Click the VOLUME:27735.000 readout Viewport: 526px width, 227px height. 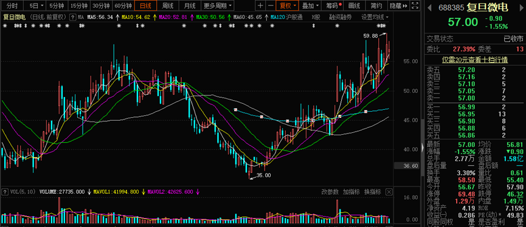pyautogui.click(x=62, y=192)
